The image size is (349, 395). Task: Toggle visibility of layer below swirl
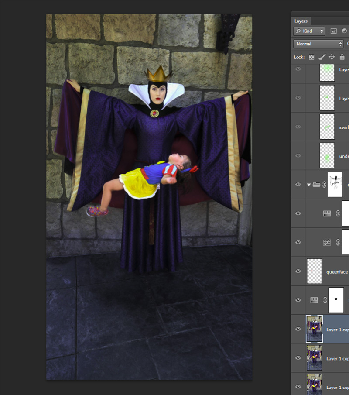click(x=298, y=156)
